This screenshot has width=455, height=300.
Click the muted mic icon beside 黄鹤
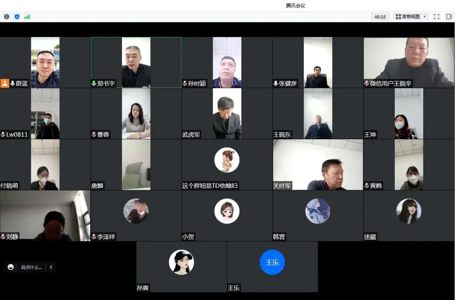point(367,186)
